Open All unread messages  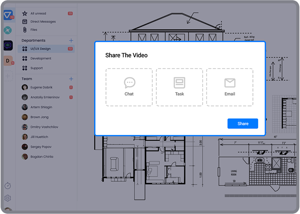[x=38, y=13]
